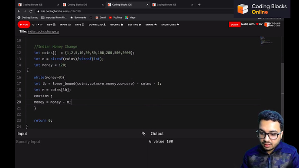Click the 'return 0;' line
Screen dimensions: 299x168
[x=43, y=120]
